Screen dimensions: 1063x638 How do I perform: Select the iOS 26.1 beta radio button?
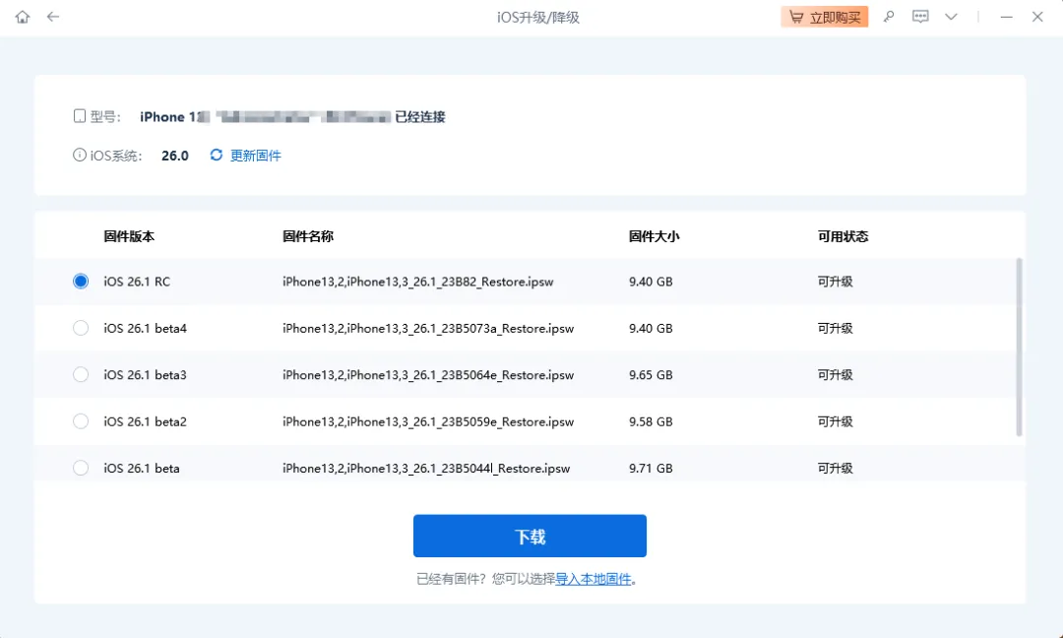click(81, 468)
